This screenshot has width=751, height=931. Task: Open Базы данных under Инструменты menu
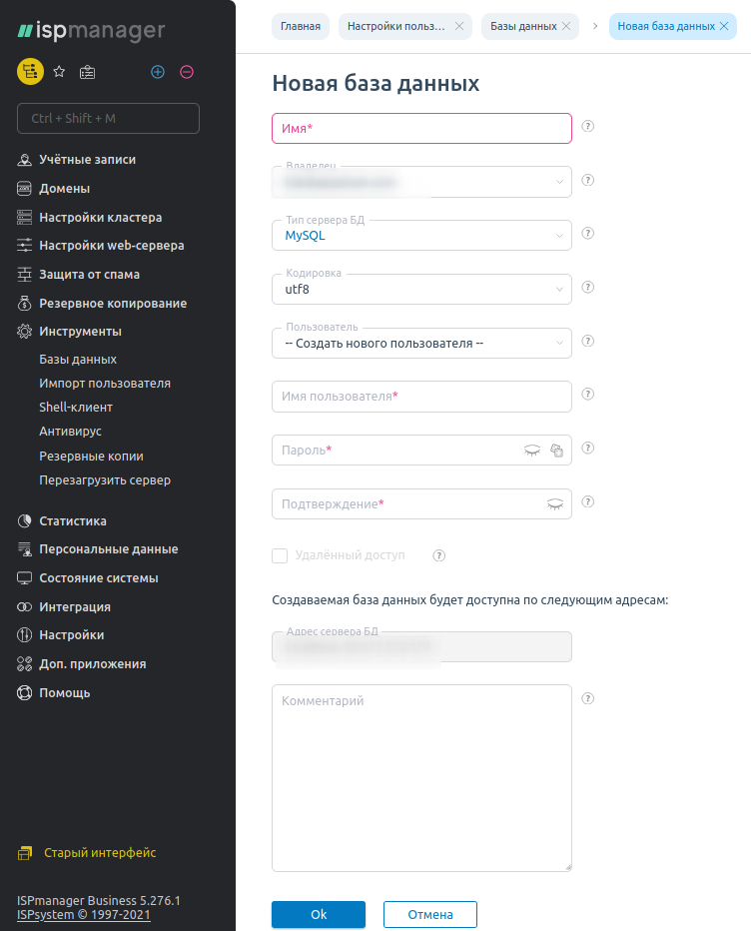click(x=78, y=360)
